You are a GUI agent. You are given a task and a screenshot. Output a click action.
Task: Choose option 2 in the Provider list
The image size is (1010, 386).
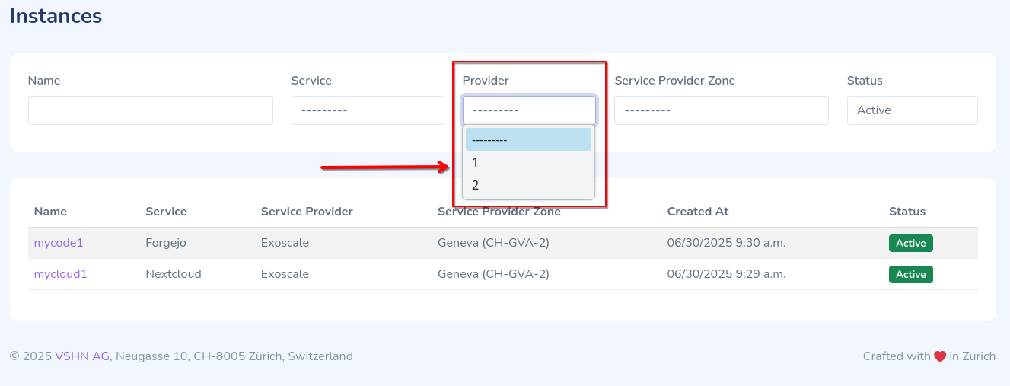(x=528, y=185)
